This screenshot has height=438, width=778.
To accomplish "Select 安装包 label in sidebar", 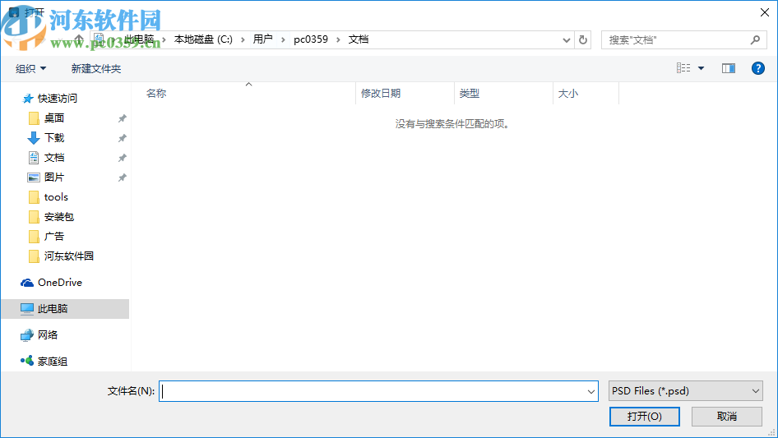I will click(x=59, y=217).
